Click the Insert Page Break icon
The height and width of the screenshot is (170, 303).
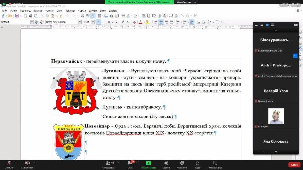123,16
